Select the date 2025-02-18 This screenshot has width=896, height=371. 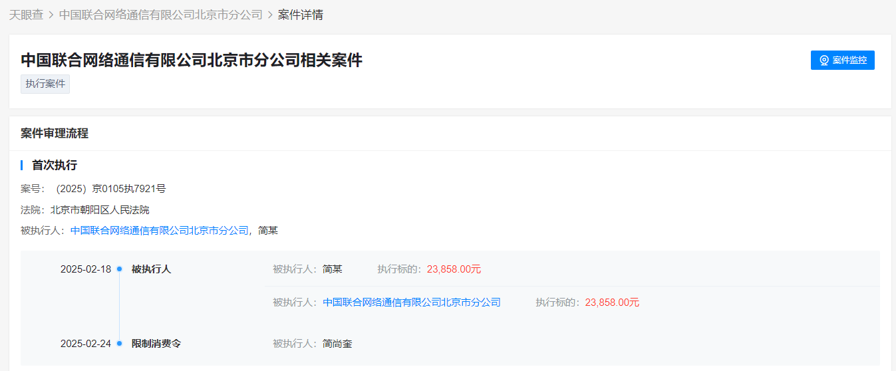pos(86,269)
